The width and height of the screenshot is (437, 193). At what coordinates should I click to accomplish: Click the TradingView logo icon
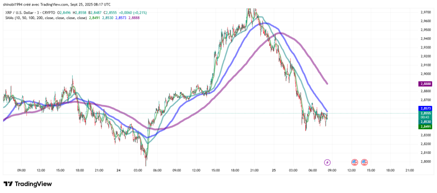coord(8,184)
